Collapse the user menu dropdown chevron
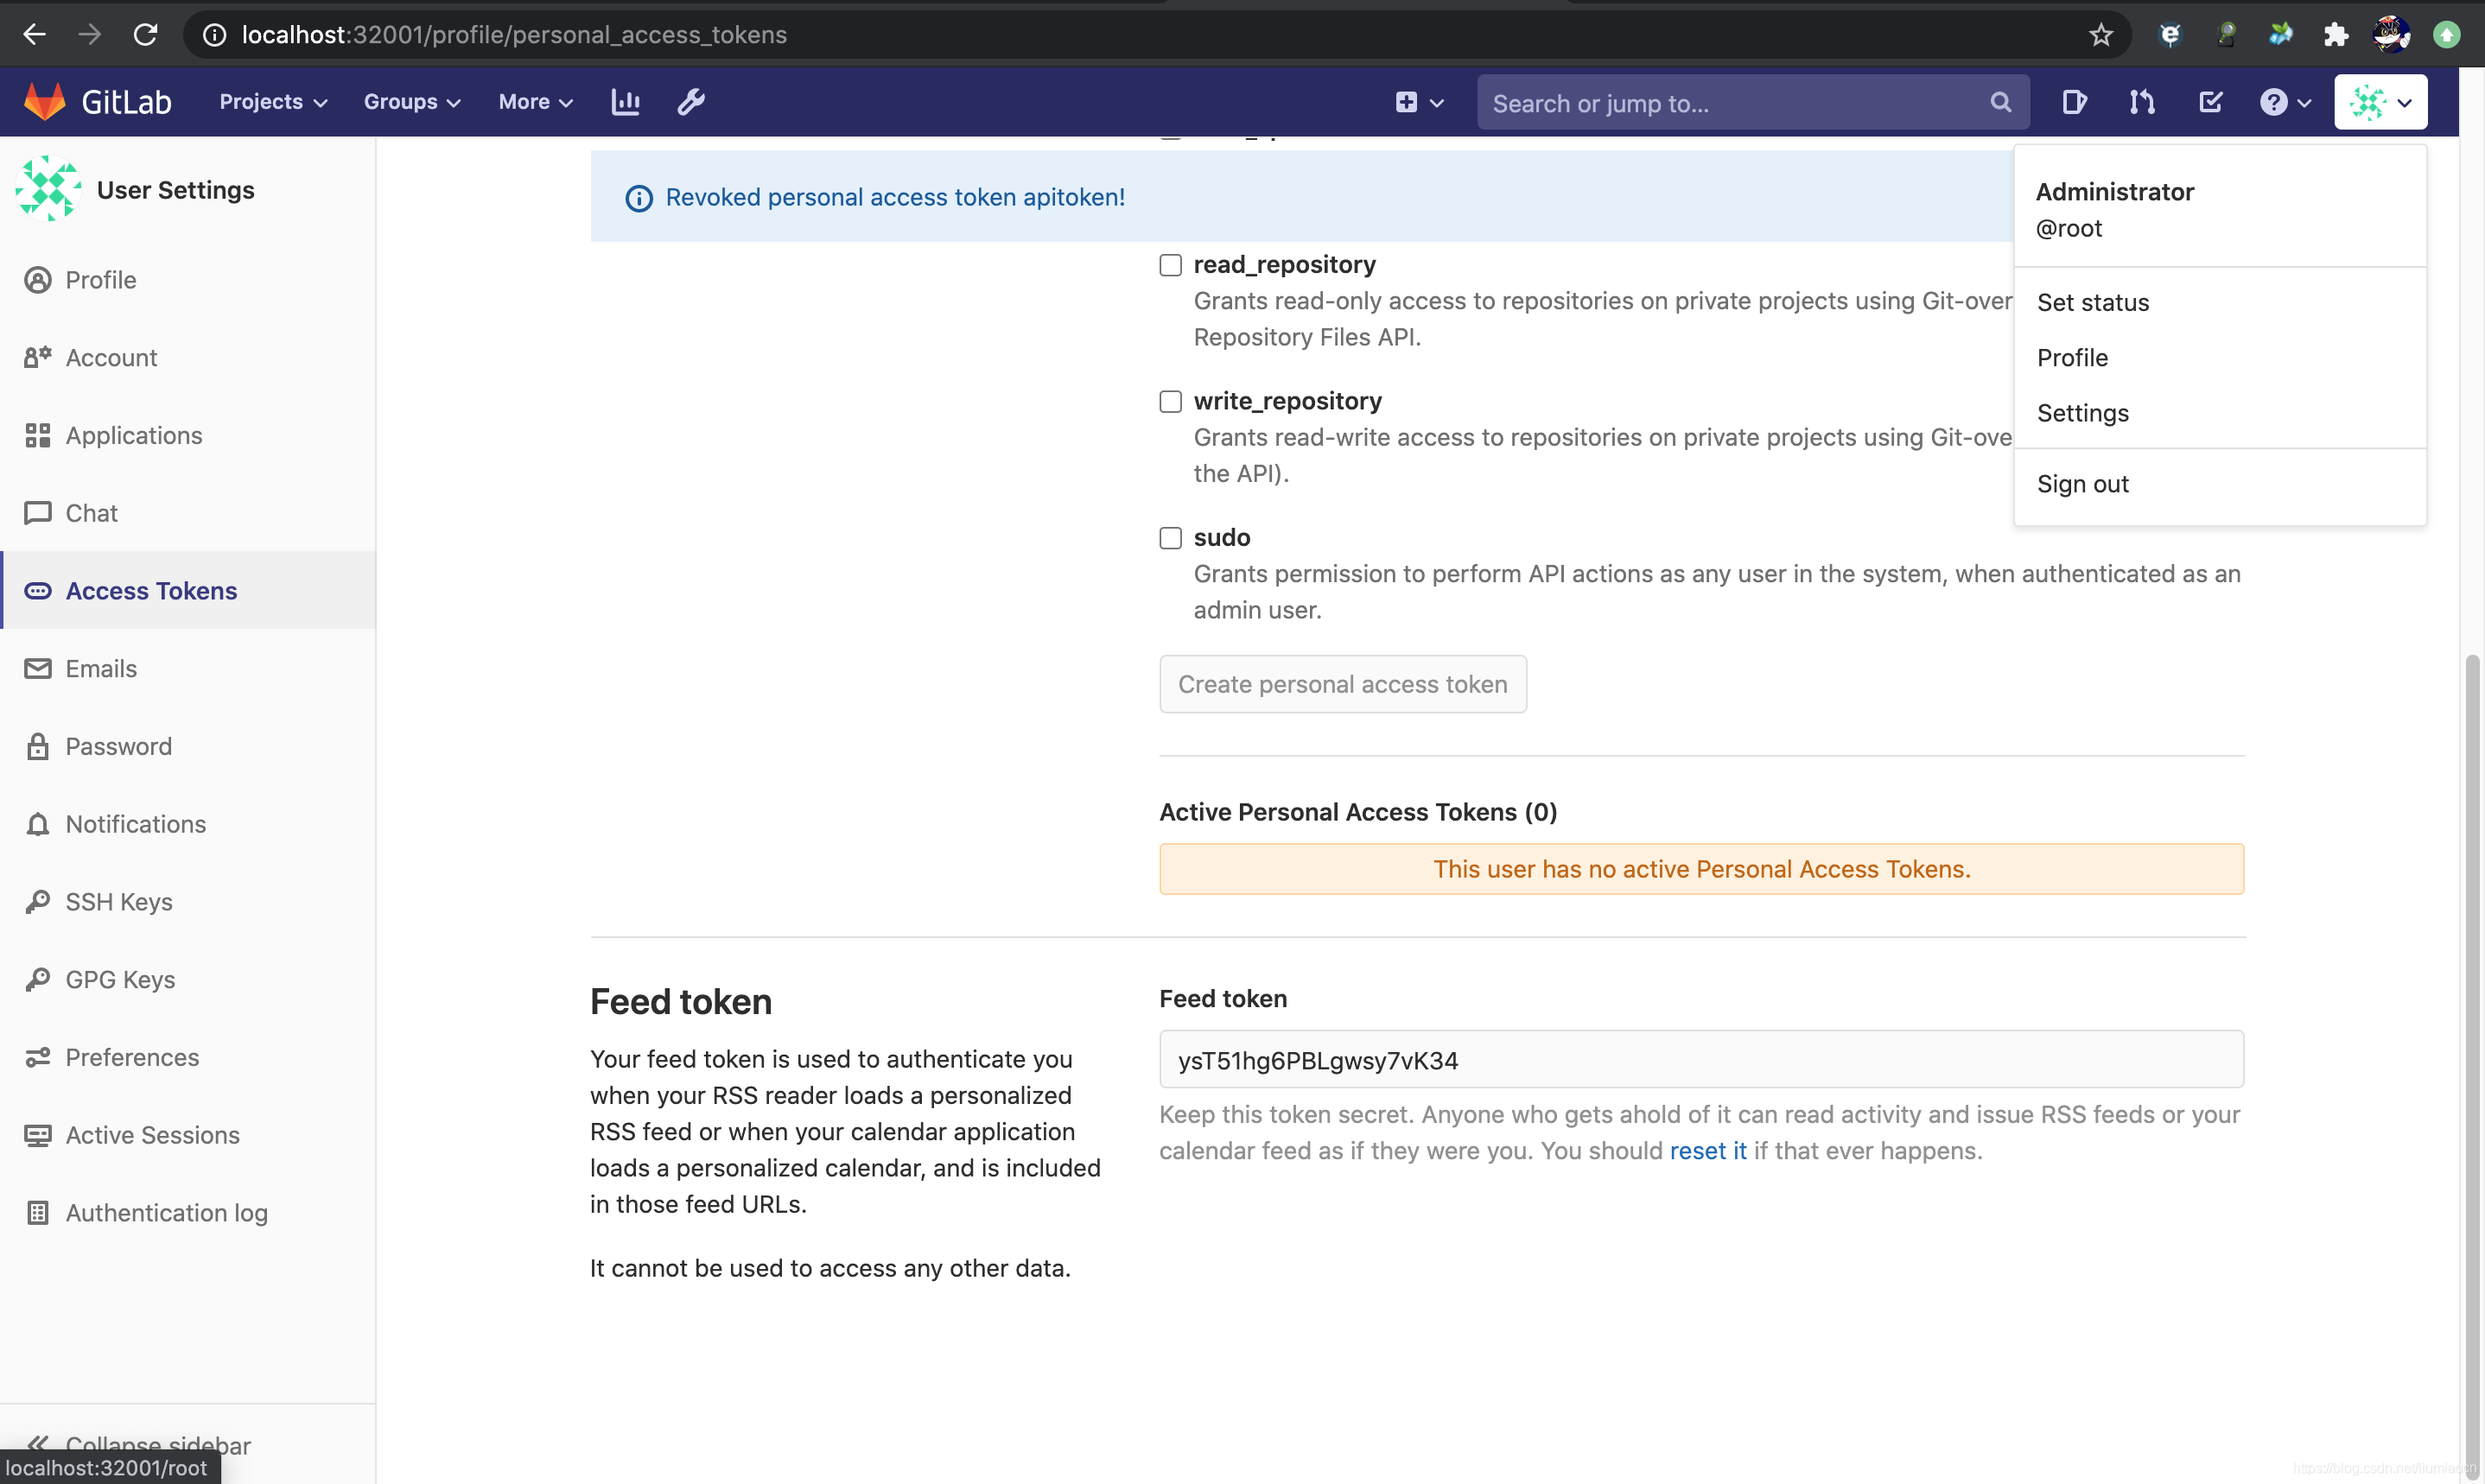Image resolution: width=2485 pixels, height=1484 pixels. coord(2405,103)
